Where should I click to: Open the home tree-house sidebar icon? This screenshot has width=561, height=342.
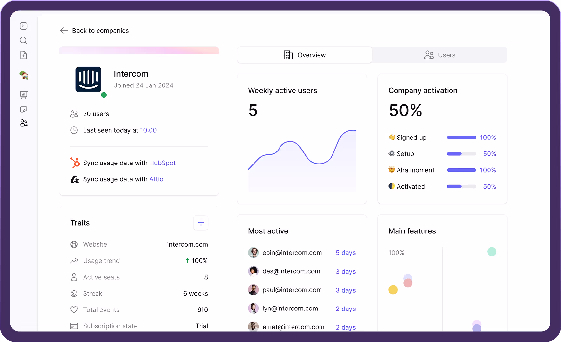click(24, 75)
